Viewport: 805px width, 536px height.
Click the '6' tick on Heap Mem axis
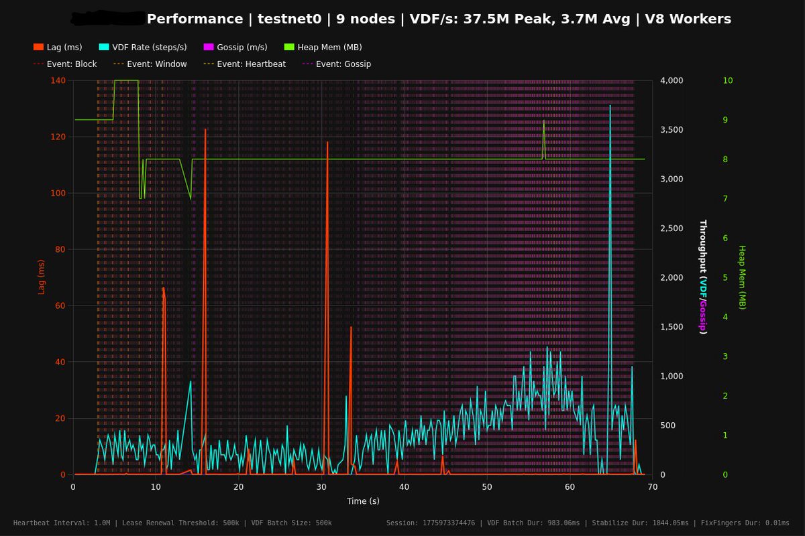click(x=724, y=238)
